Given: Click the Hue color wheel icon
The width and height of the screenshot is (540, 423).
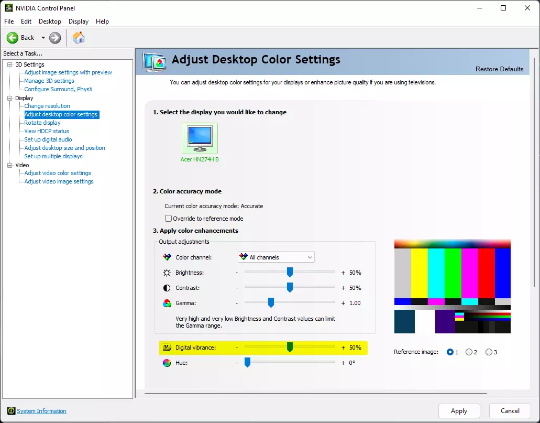Looking at the screenshot, I should [167, 363].
